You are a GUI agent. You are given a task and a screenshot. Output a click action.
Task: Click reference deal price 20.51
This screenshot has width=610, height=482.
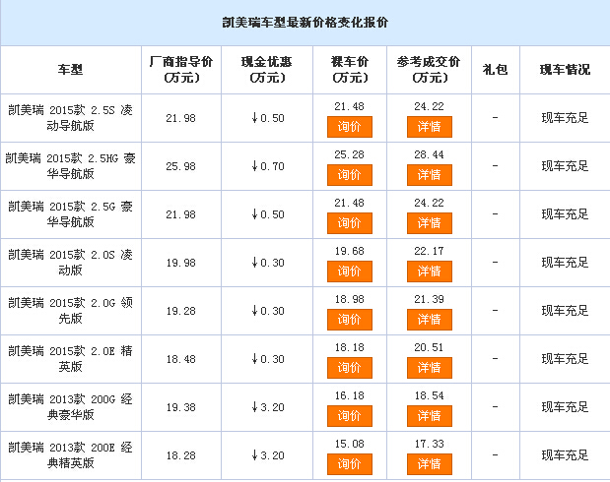(x=429, y=347)
